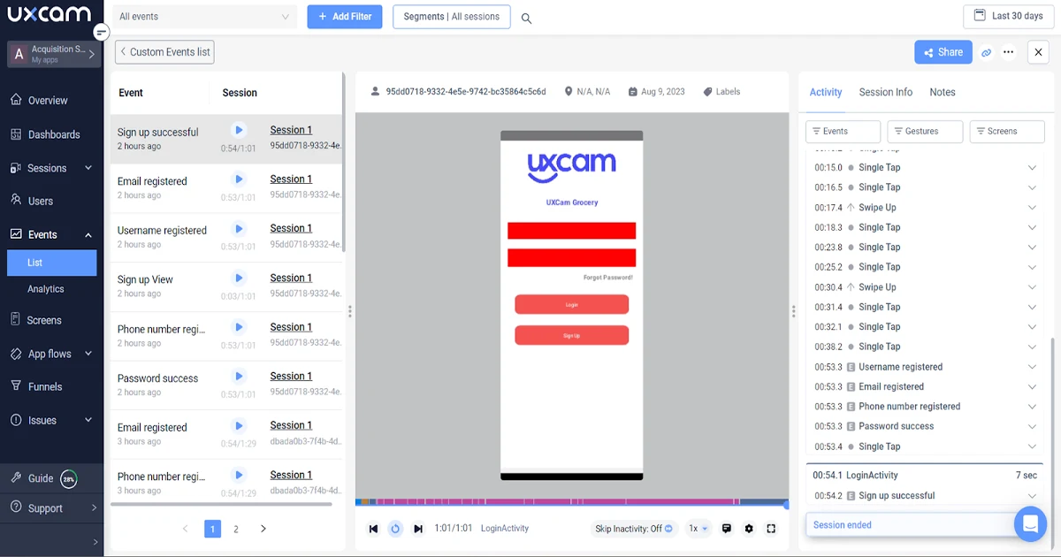Click the event list horizontal scrollbar
Viewport: 1061px width, 557px height.
click(x=221, y=504)
